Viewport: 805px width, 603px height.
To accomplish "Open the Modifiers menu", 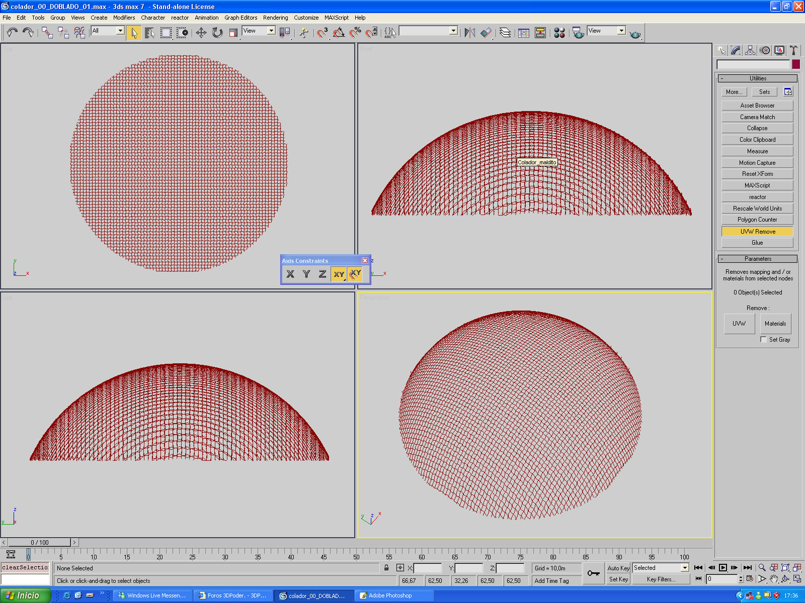I will coord(124,18).
